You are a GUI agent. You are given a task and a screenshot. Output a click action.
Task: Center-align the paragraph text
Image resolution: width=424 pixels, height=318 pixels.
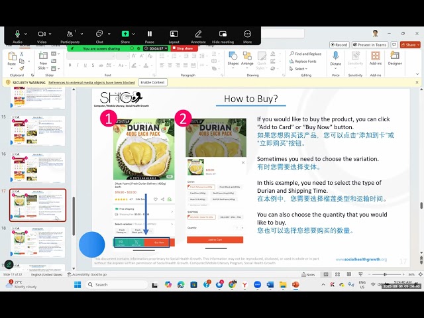click(170, 65)
